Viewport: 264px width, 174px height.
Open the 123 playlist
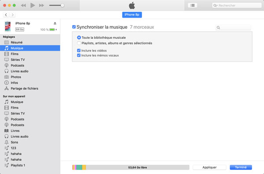coord(30,148)
